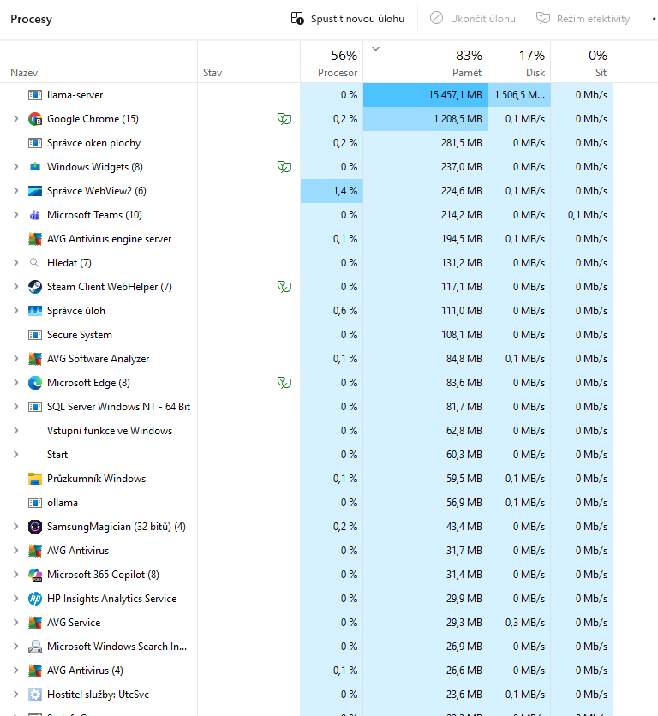658x716 pixels.
Task: Click the Microsoft Edge icon
Action: click(x=35, y=383)
